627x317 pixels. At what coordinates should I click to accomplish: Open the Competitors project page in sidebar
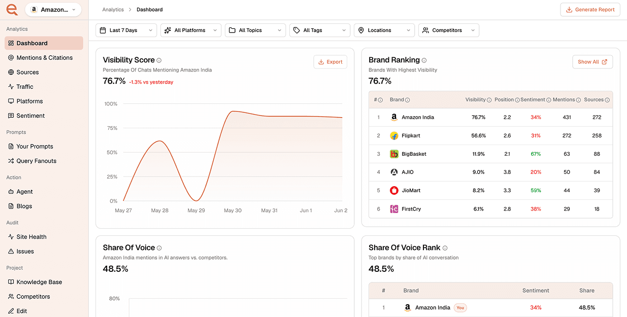44,297
